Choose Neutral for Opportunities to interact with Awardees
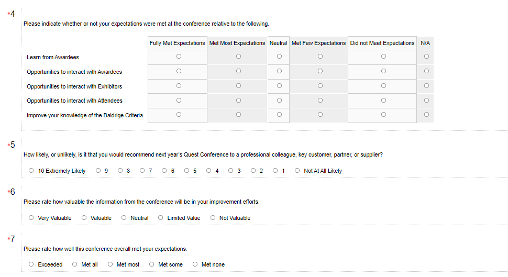 (279, 71)
